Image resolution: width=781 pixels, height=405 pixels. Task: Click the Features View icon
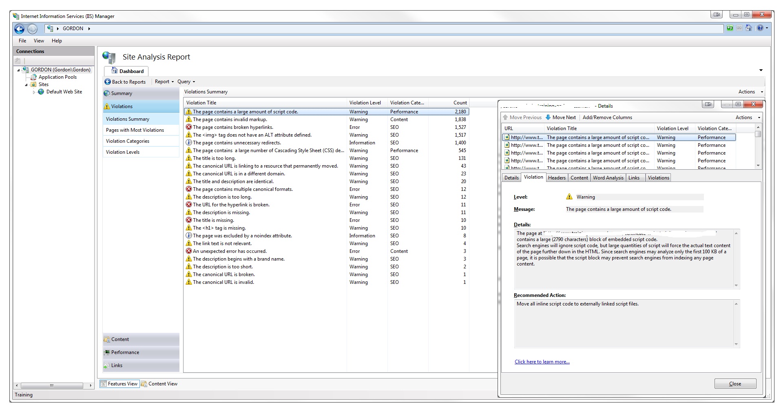pos(104,384)
